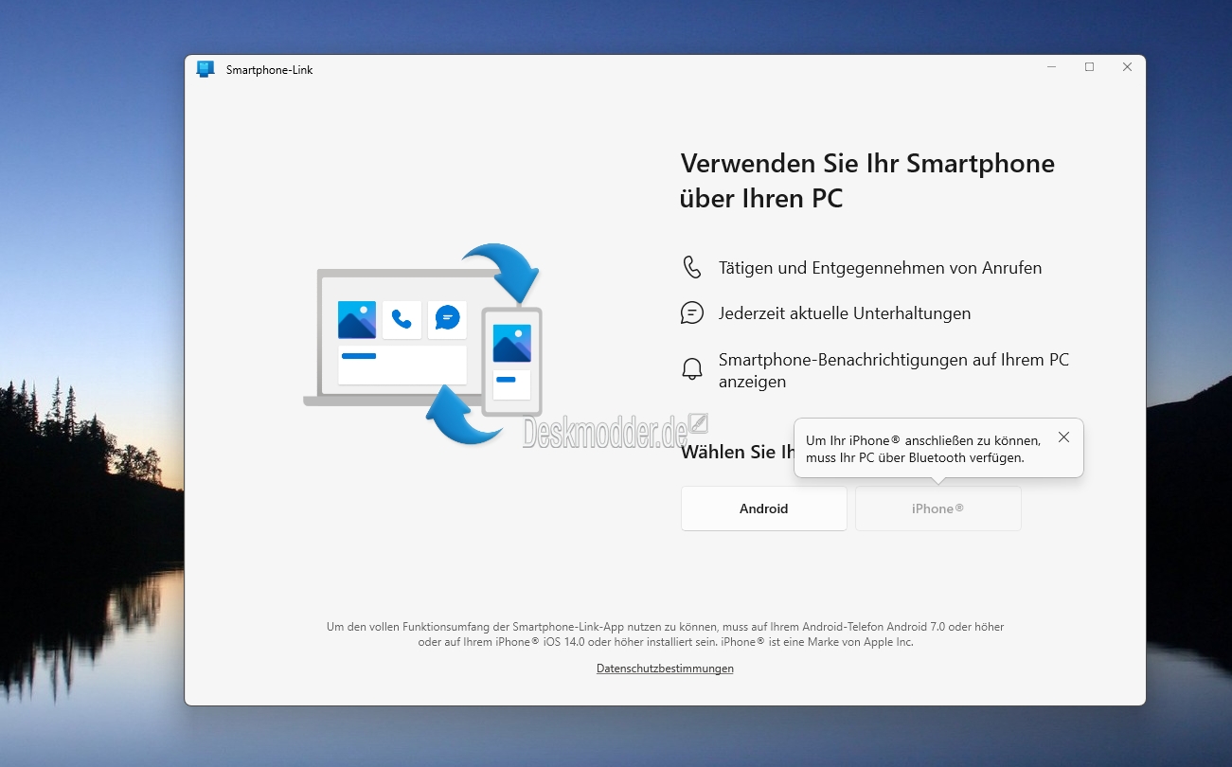Click the laptop and phone sync illustration

coord(422,344)
